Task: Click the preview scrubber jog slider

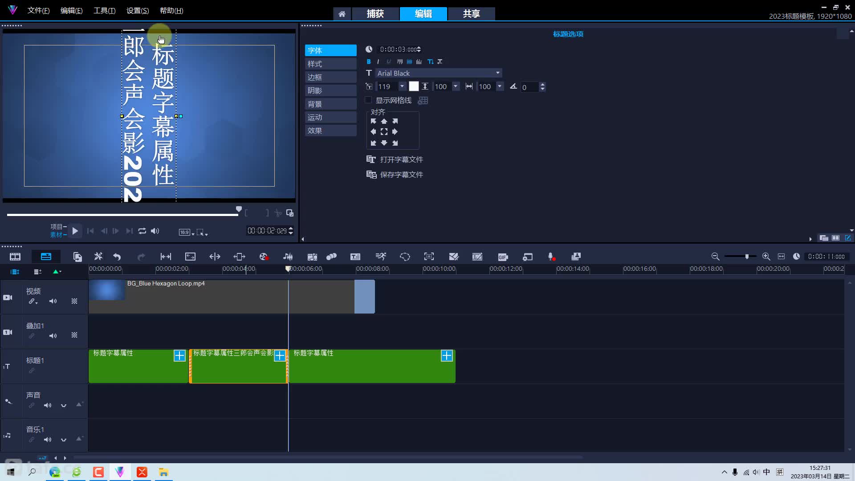Action: click(239, 209)
